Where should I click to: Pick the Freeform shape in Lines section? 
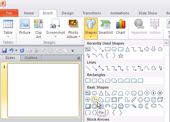point(154,68)
